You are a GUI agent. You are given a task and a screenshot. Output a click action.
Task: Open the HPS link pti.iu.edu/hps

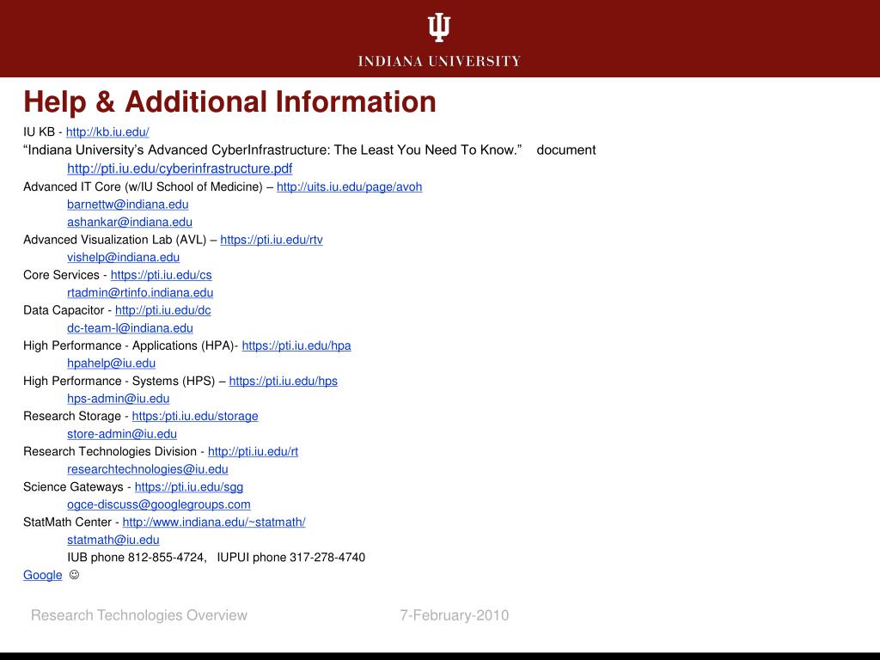tap(283, 381)
